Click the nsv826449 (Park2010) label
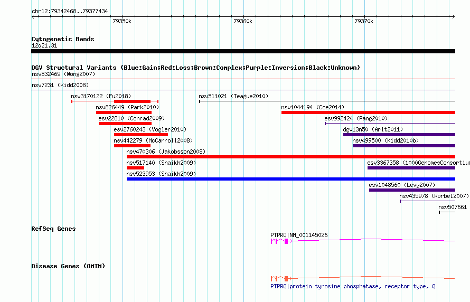470x302 pixels. coord(127,107)
